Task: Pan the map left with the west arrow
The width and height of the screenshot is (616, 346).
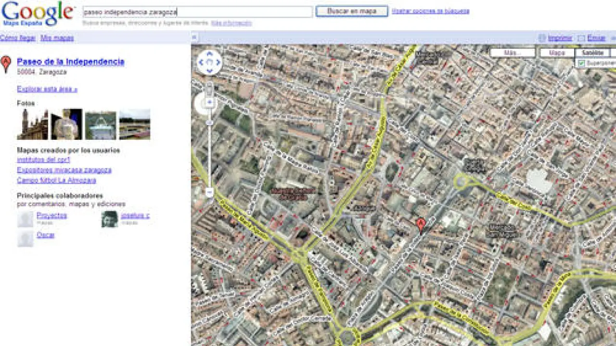Action: click(202, 62)
